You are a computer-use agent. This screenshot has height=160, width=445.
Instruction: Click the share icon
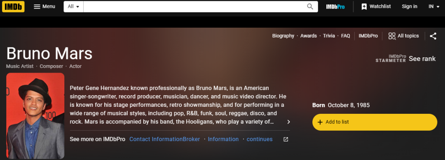click(x=433, y=36)
